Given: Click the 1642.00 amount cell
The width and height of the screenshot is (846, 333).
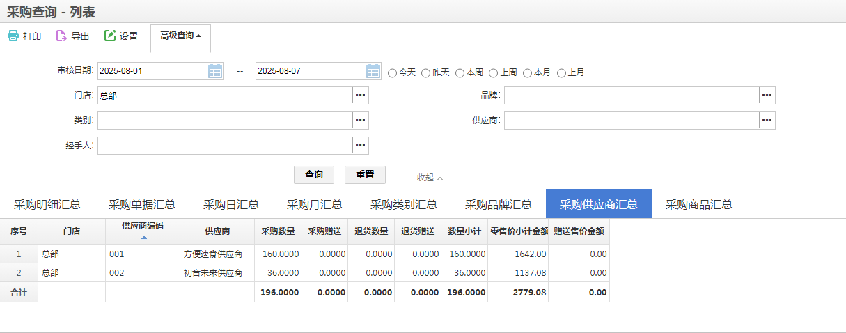Looking at the screenshot, I should pos(518,254).
